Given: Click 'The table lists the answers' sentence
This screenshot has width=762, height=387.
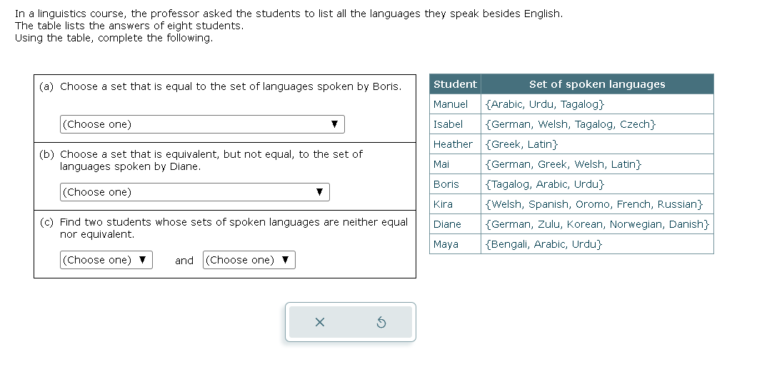Looking at the screenshot, I should [129, 26].
